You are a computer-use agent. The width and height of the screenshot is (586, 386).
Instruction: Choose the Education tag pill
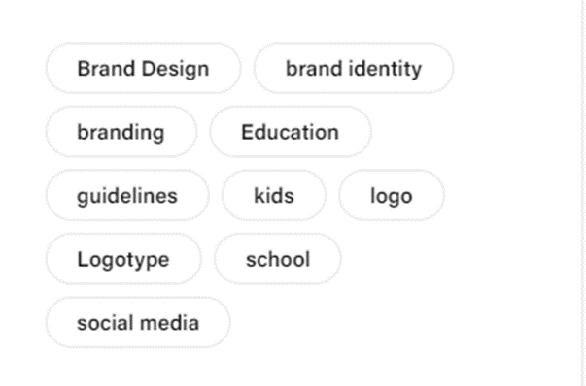pos(290,132)
